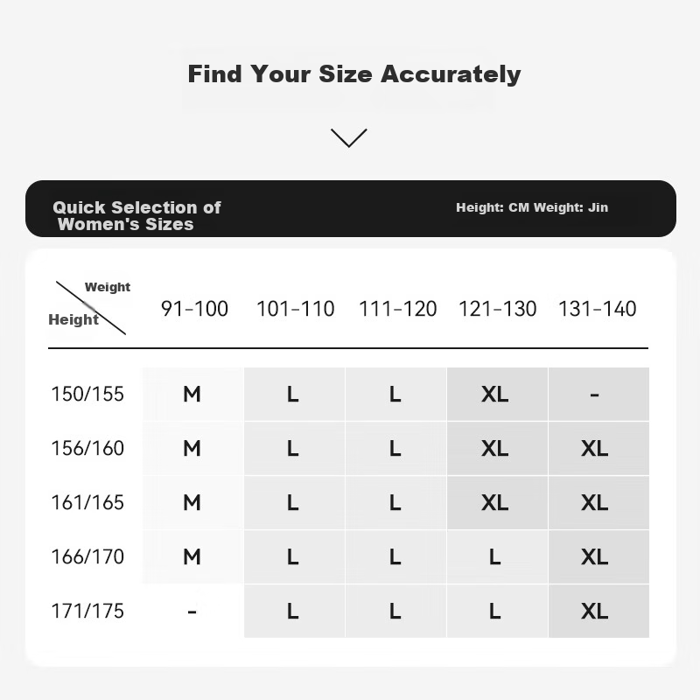Click the Height: CM Weight: Jin label
This screenshot has height=700, width=700.
pos(532,207)
